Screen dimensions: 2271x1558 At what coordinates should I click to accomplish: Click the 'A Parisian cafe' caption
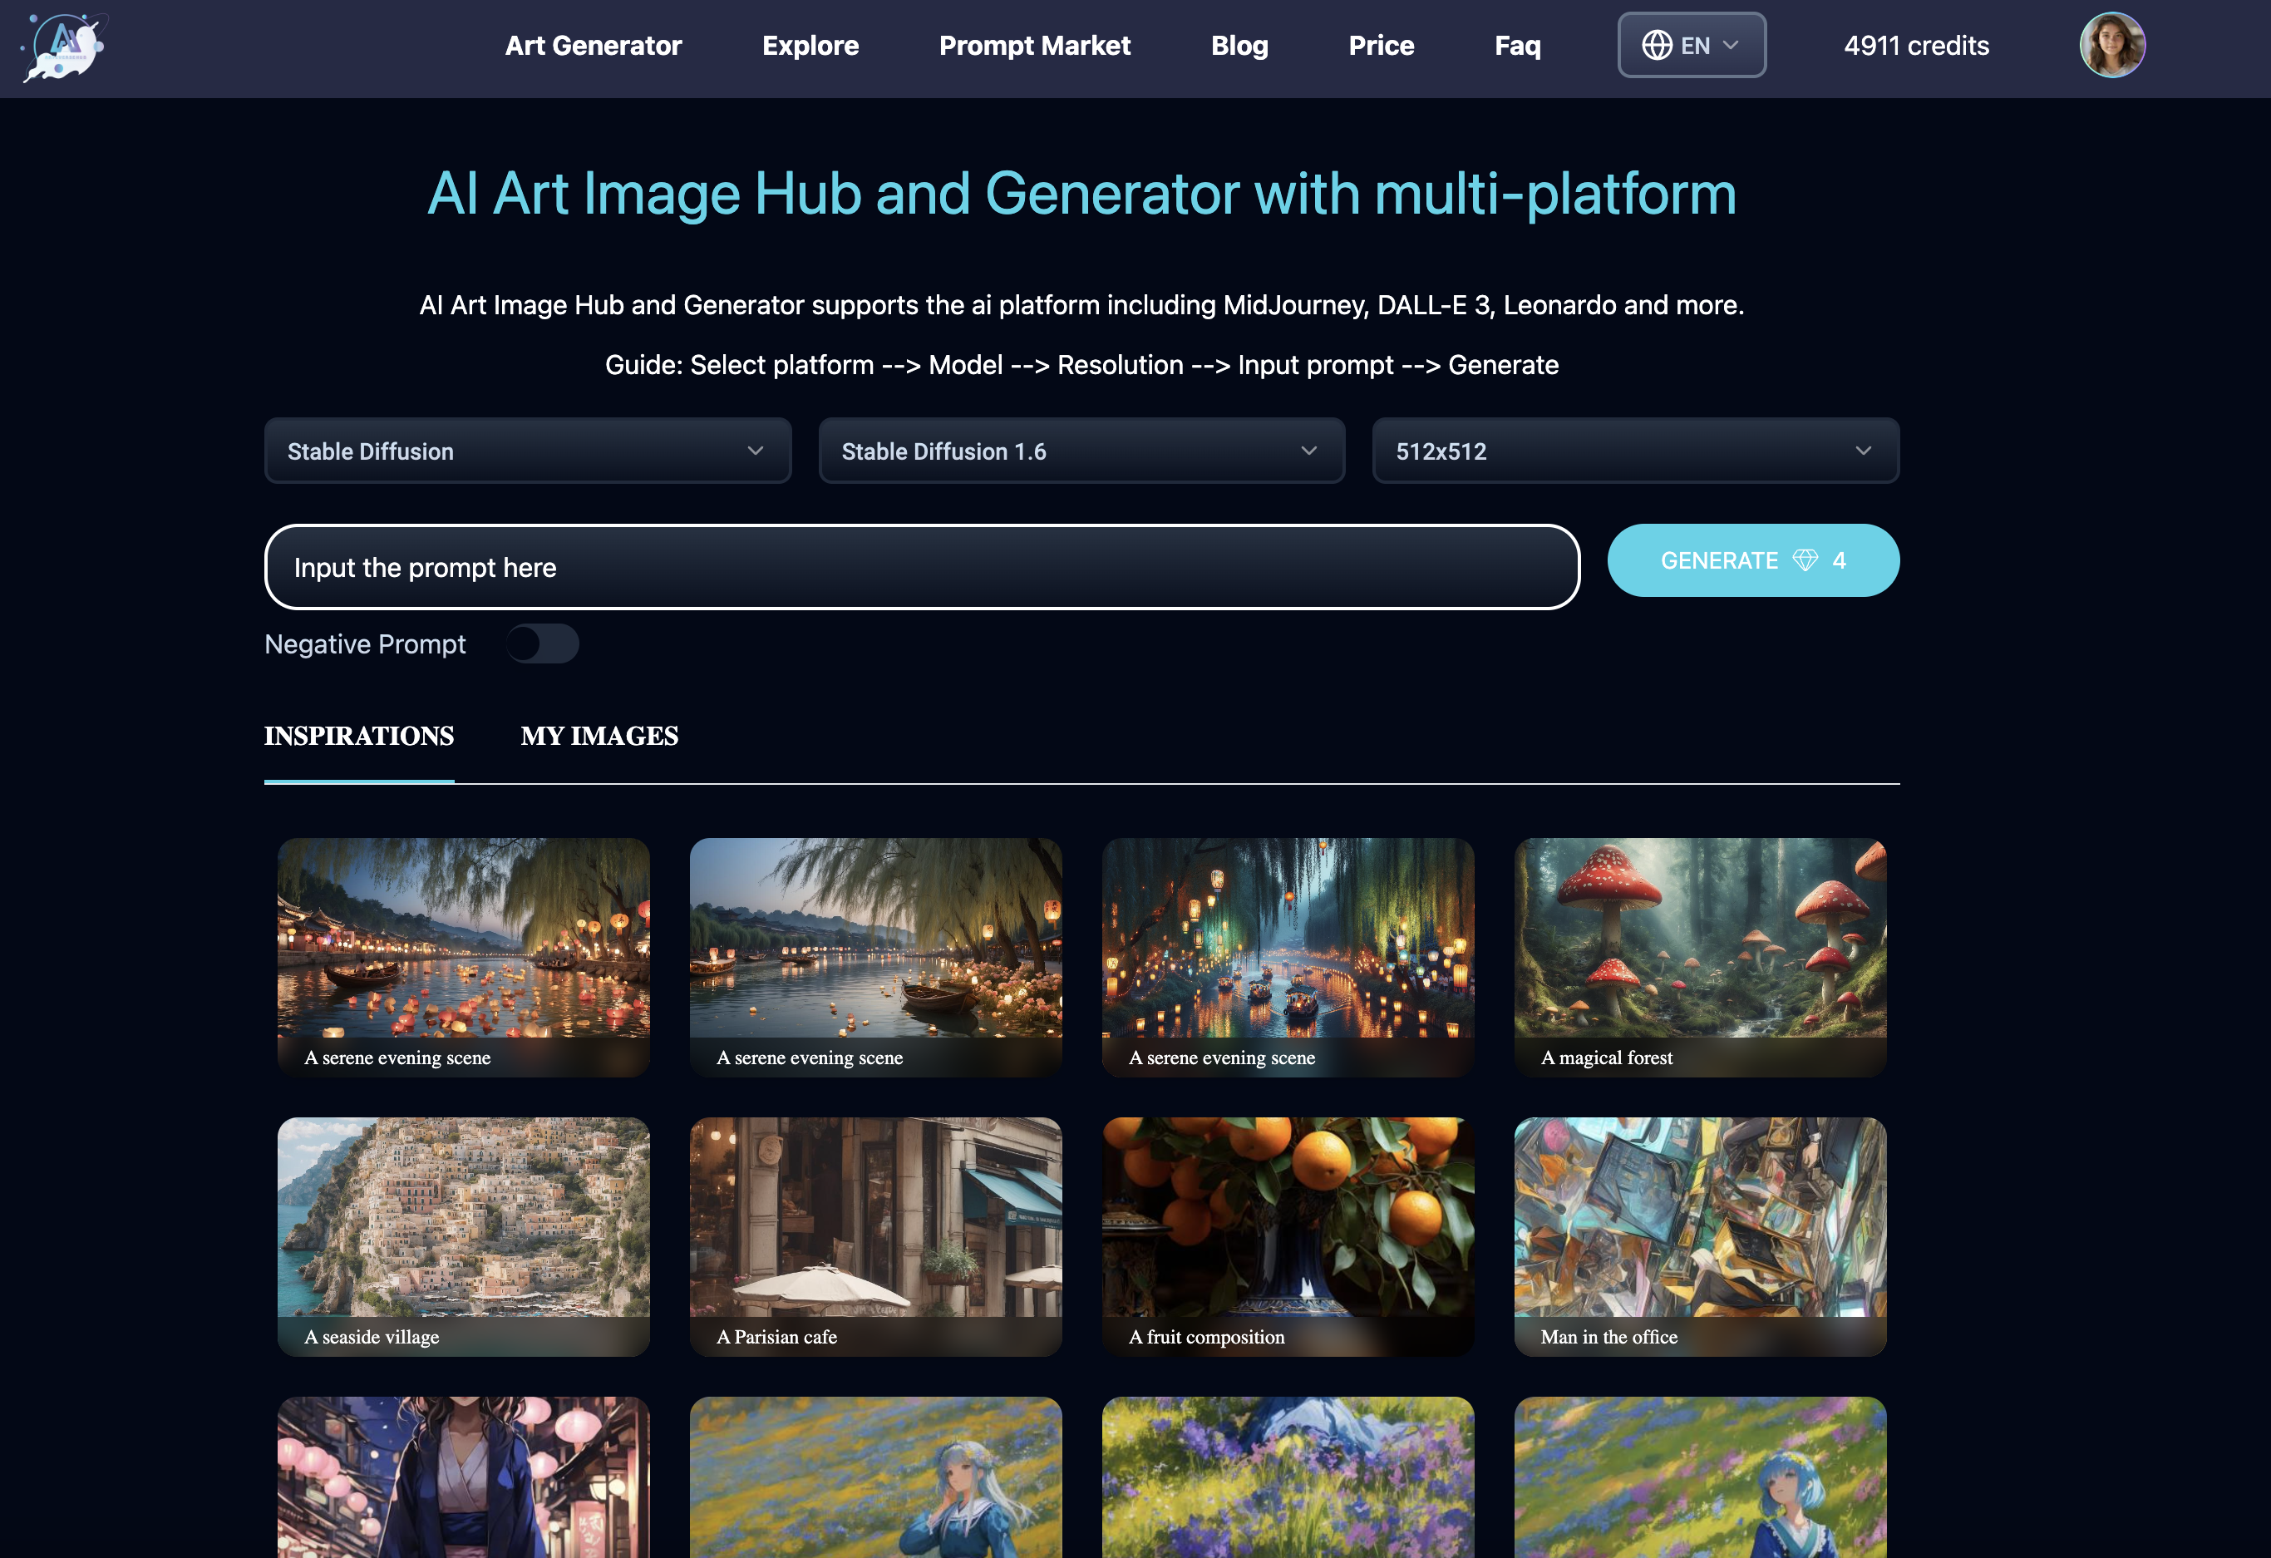click(x=777, y=1337)
